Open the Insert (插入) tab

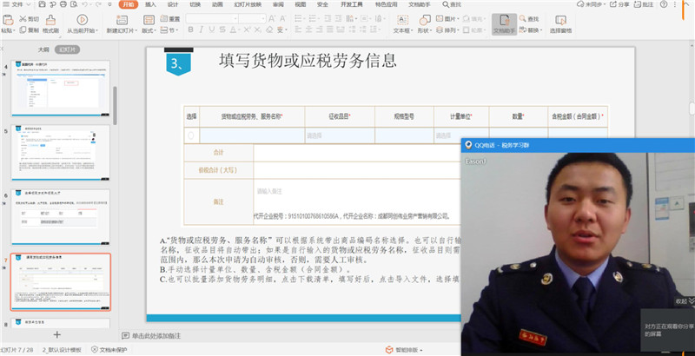pyautogui.click(x=150, y=4)
